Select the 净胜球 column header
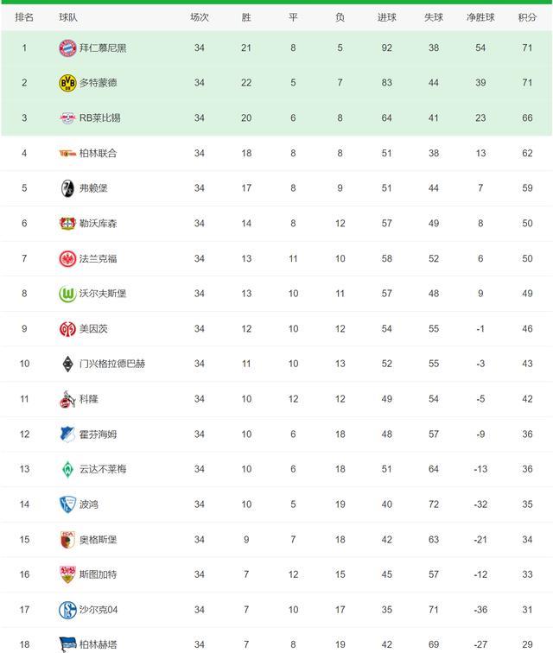This screenshot has height=653, width=553. (x=480, y=17)
